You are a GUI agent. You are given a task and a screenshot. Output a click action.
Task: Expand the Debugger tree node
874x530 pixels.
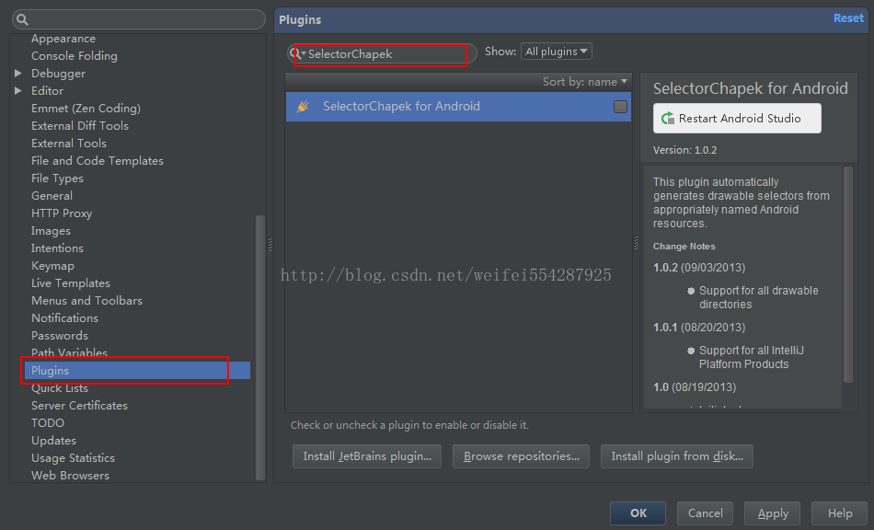click(17, 73)
